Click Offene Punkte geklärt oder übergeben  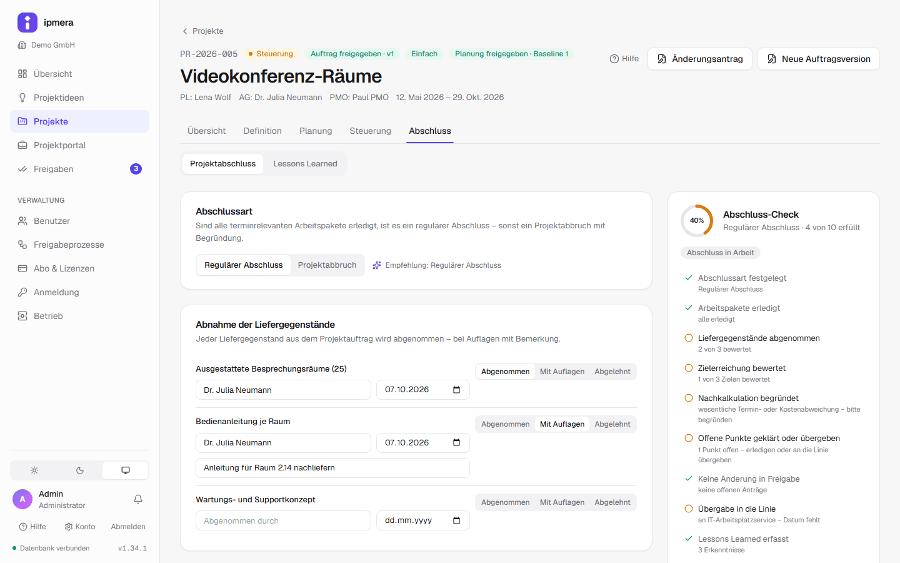tap(775, 449)
